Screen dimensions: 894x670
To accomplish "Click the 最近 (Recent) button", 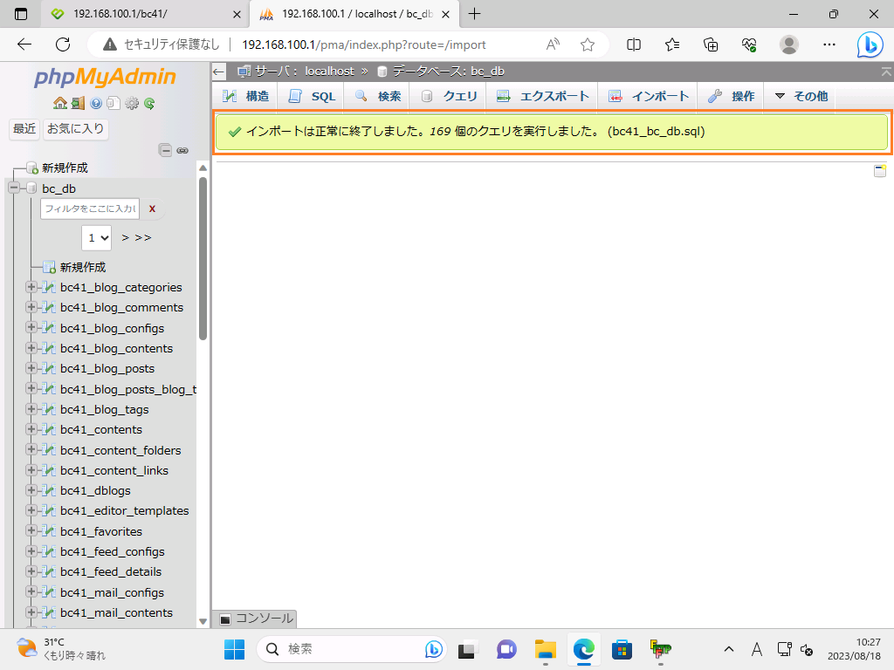I will (24, 129).
